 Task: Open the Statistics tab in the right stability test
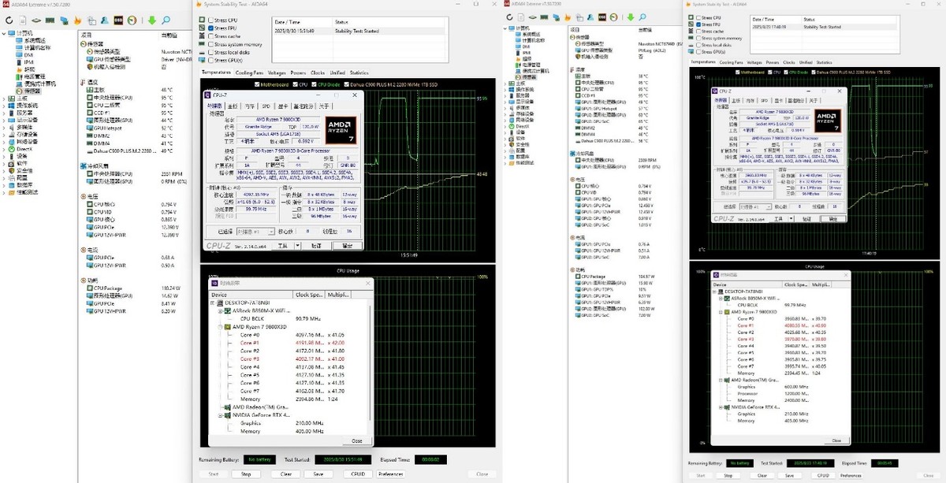pyautogui.click(x=824, y=62)
